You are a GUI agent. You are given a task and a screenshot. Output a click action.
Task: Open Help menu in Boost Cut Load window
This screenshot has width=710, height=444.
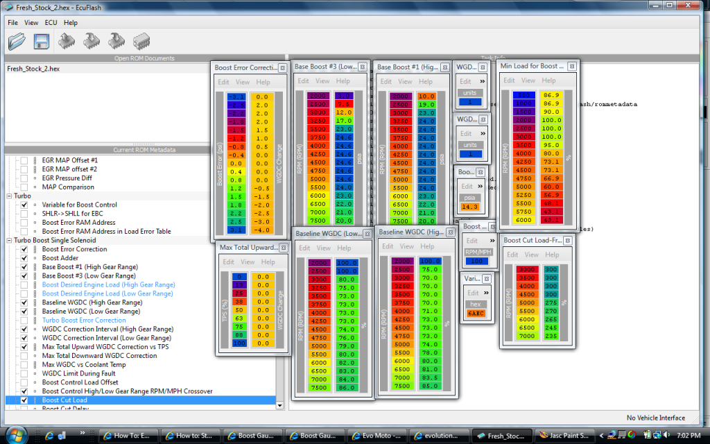[x=552, y=255]
